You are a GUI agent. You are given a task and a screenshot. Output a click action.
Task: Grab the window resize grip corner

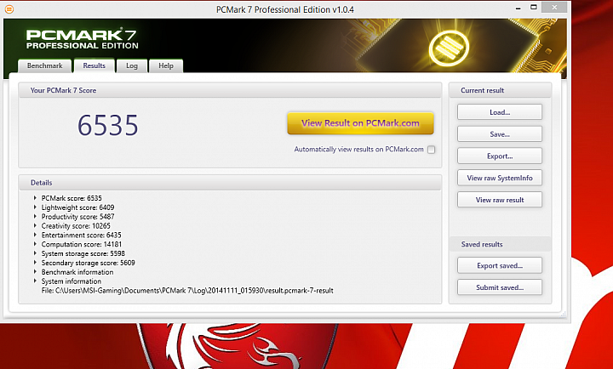[x=564, y=314]
